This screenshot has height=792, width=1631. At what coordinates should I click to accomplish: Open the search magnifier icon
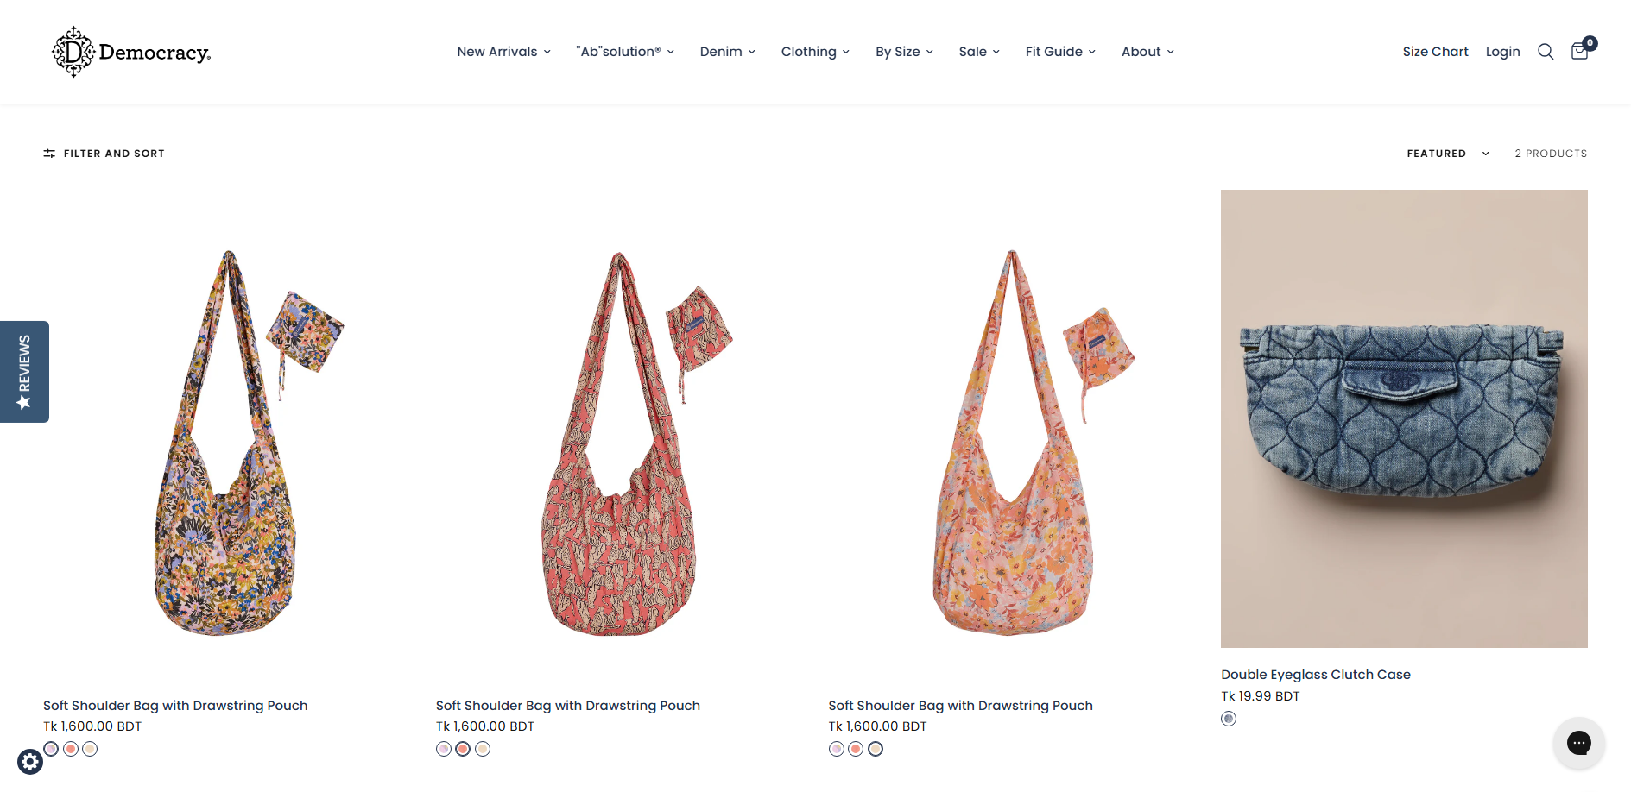click(x=1546, y=52)
